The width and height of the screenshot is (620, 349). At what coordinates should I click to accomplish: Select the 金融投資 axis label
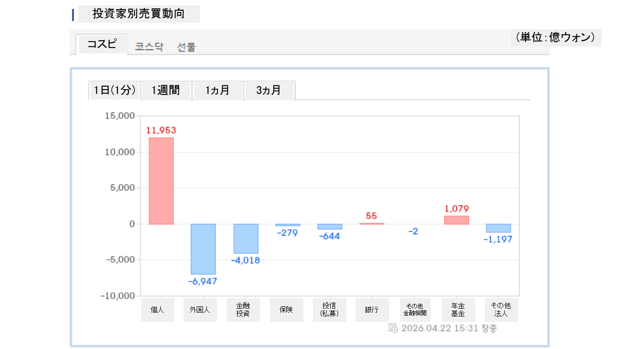tap(243, 310)
